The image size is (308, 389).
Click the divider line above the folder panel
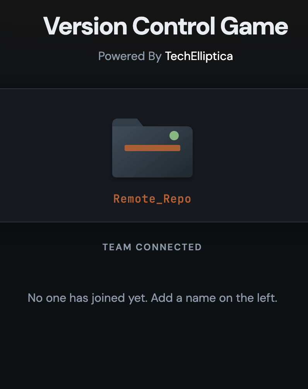154,89
